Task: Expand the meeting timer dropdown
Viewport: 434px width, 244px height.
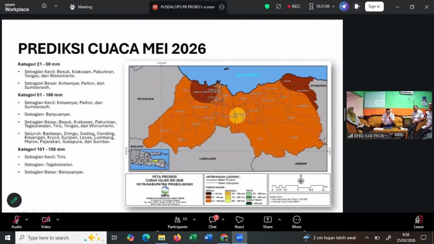Action: point(334,6)
